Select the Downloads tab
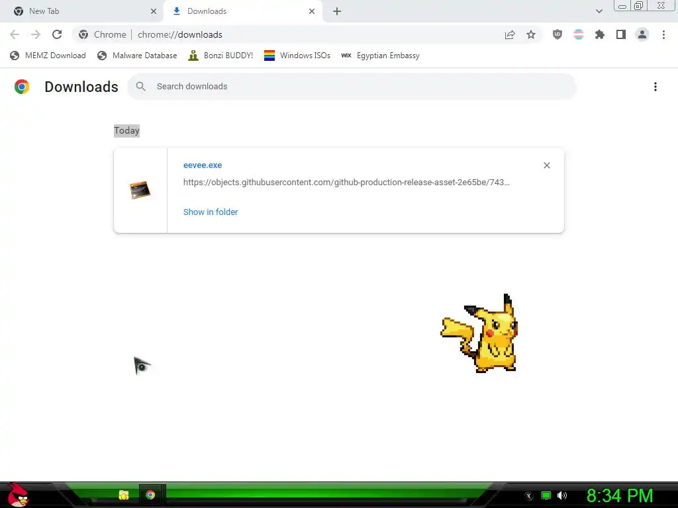 [x=244, y=11]
